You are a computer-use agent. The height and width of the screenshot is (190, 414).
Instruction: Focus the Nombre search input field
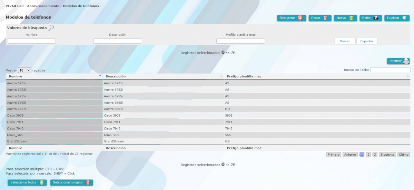pos(31,41)
